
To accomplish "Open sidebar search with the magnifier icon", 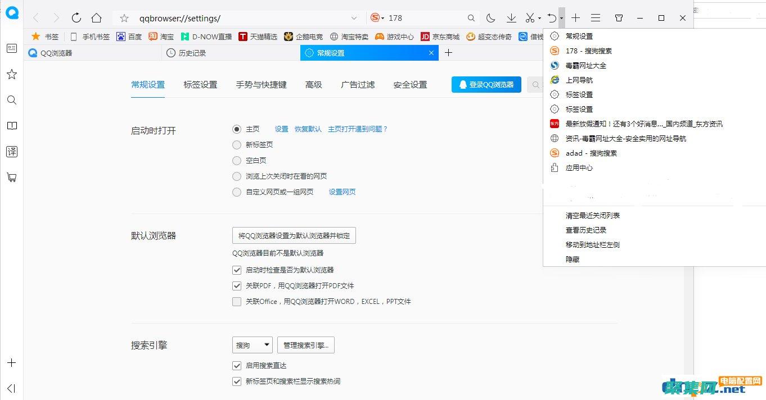I will click(12, 100).
